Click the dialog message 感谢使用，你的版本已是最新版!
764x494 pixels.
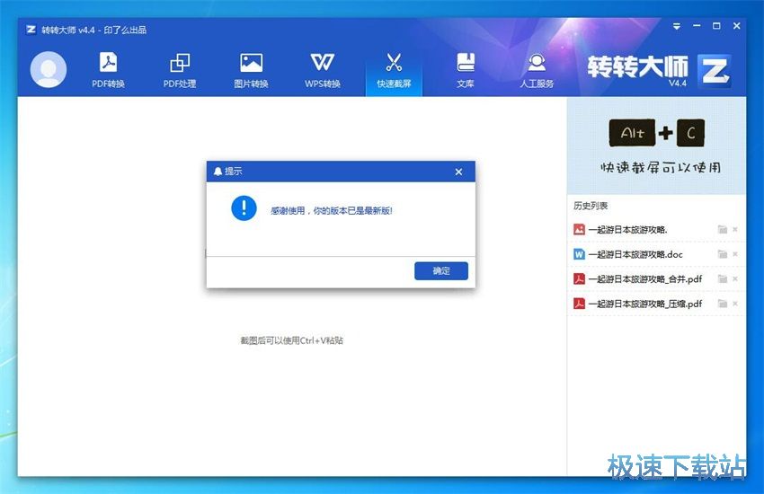tap(332, 211)
